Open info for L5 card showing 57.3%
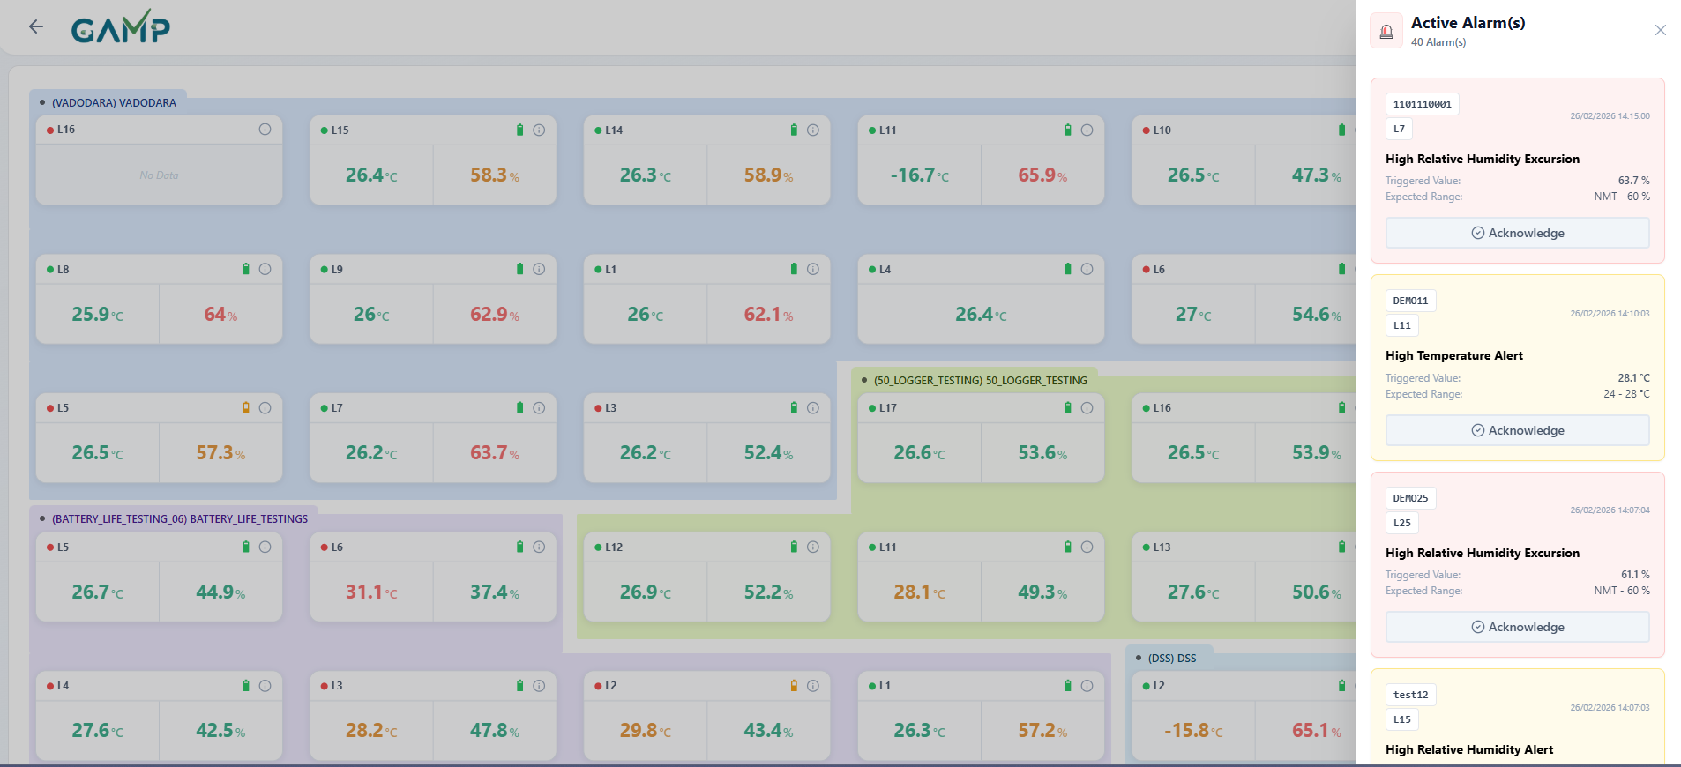1681x767 pixels. click(265, 408)
